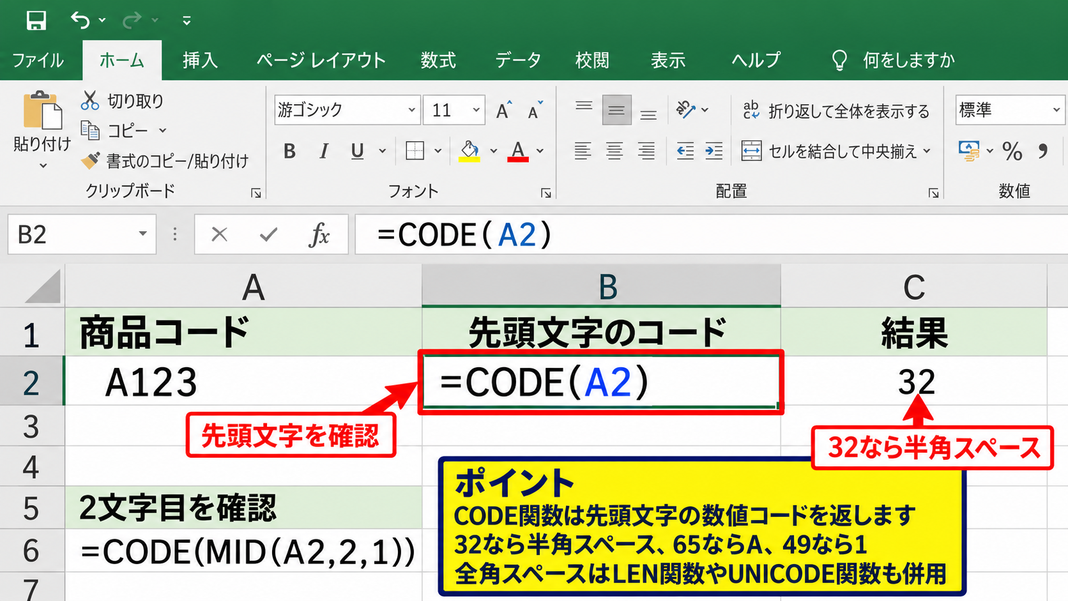
Task: Apply yellow fill color bucket
Action: 469,151
